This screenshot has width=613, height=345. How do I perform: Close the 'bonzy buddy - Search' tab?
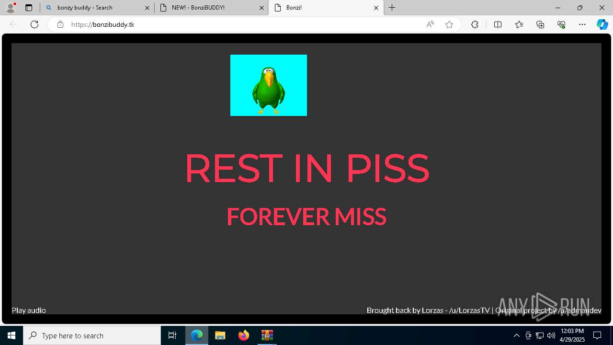tap(147, 8)
